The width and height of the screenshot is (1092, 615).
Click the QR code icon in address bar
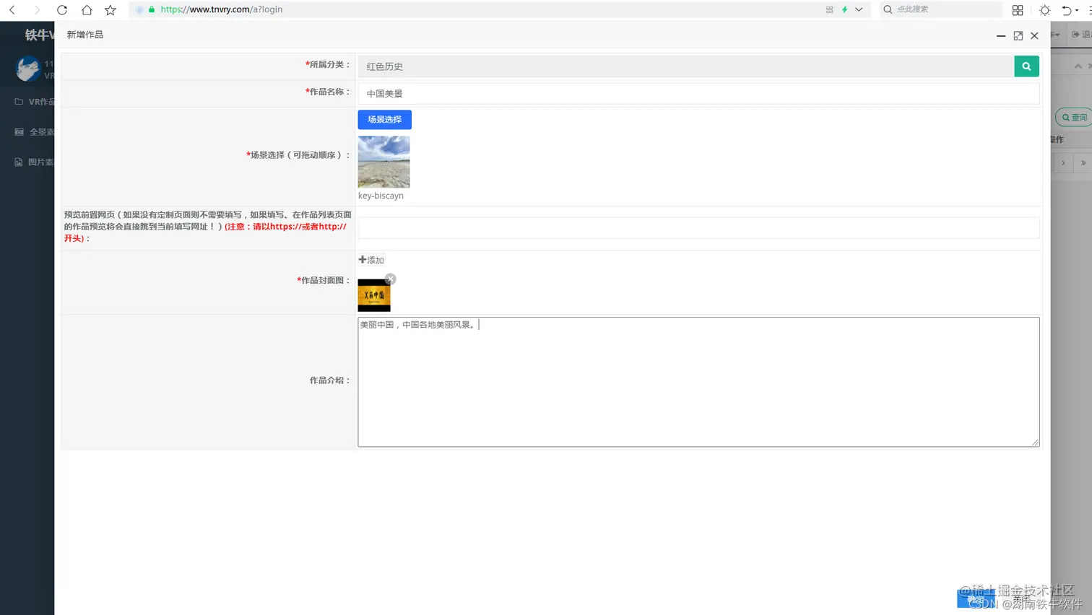click(x=829, y=10)
